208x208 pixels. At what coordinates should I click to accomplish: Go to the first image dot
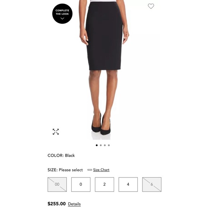(x=97, y=145)
